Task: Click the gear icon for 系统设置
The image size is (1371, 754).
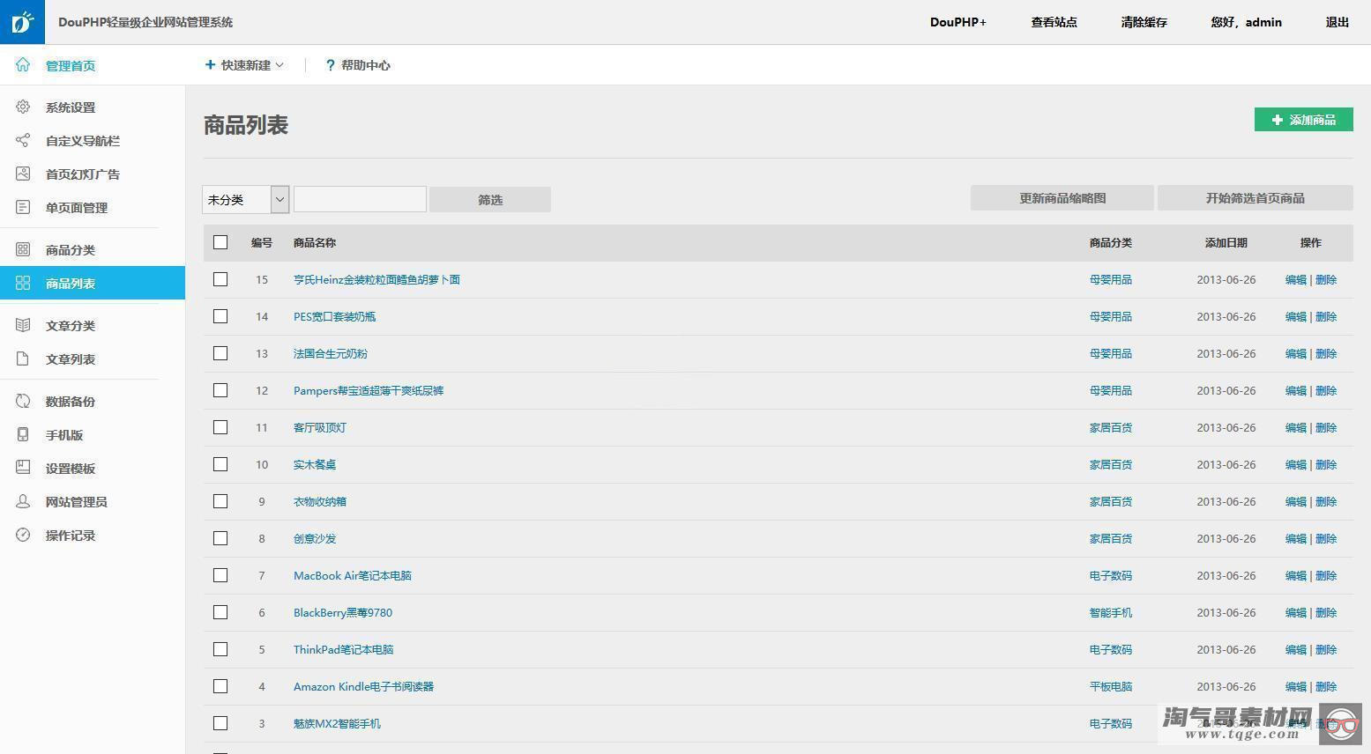Action: click(x=23, y=107)
